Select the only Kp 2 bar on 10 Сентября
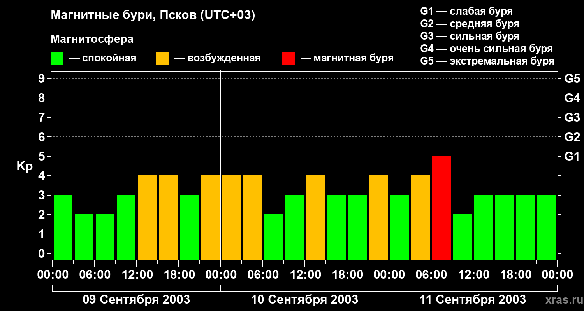This screenshot has width=584, height=311. (273, 237)
